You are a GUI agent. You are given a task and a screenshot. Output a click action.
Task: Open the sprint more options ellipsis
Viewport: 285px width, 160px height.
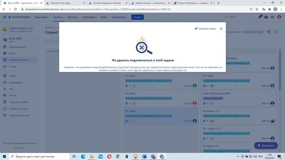tap(276, 32)
